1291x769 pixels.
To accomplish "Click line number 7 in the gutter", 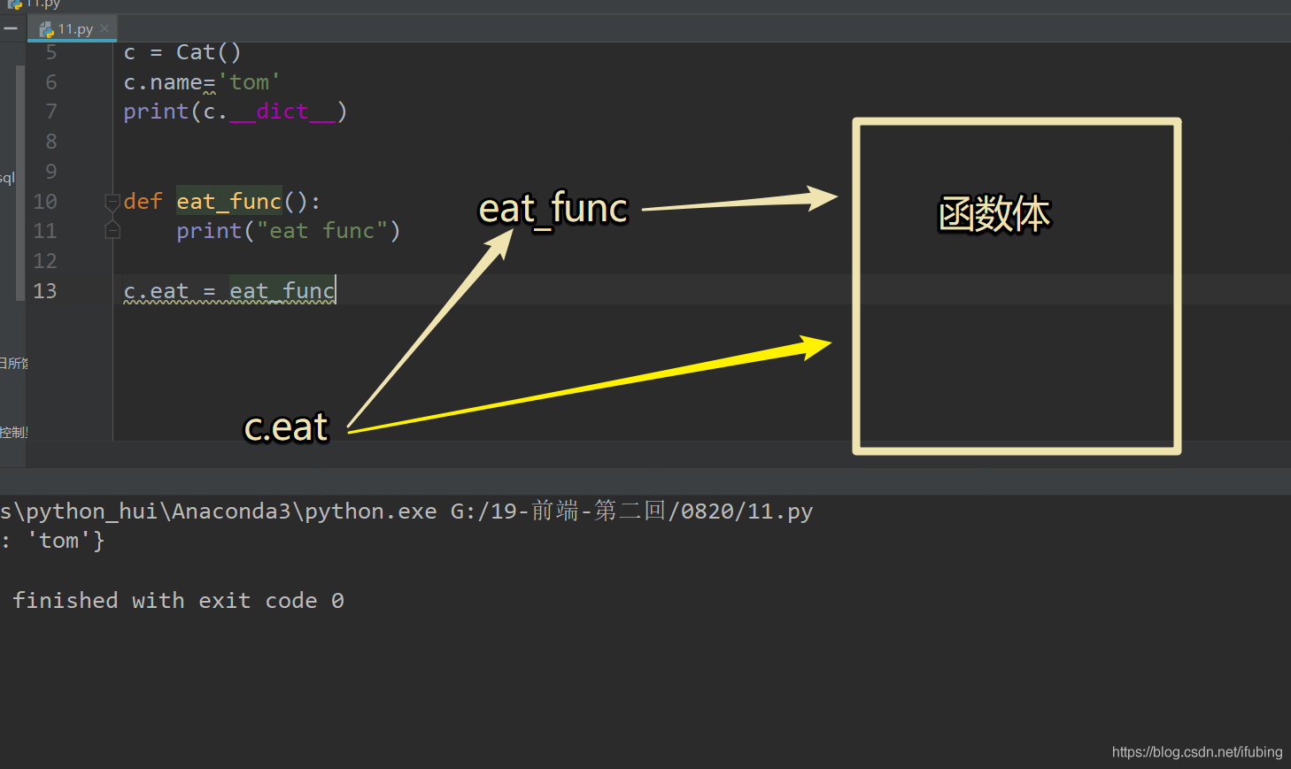I will point(51,112).
